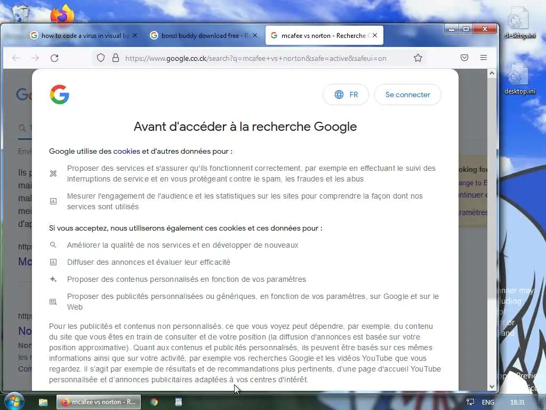The height and width of the screenshot is (410, 546).
Task: Switch to 'bonzi buddy download free' tab
Action: [204, 35]
